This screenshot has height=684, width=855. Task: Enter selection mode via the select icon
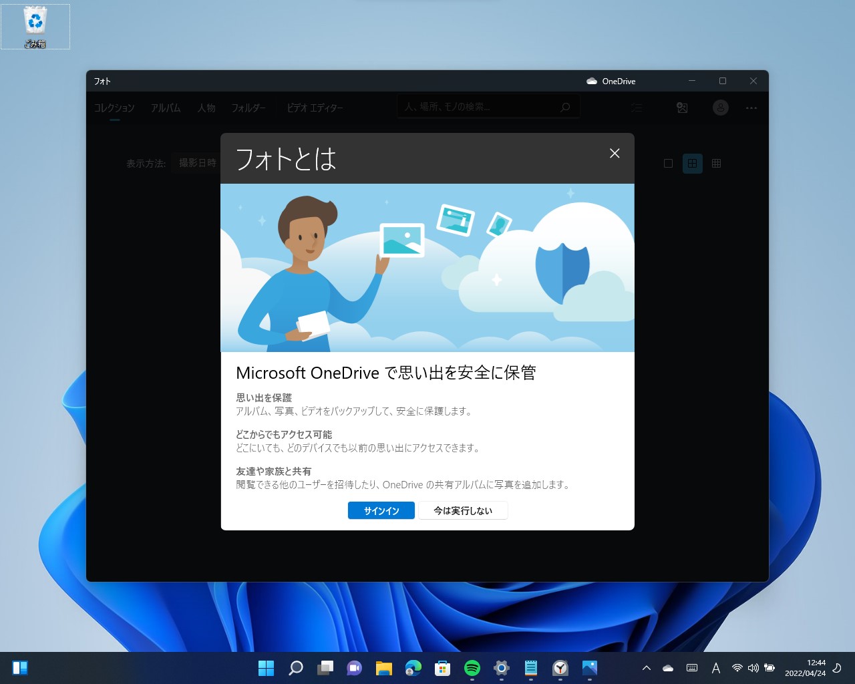coord(637,107)
